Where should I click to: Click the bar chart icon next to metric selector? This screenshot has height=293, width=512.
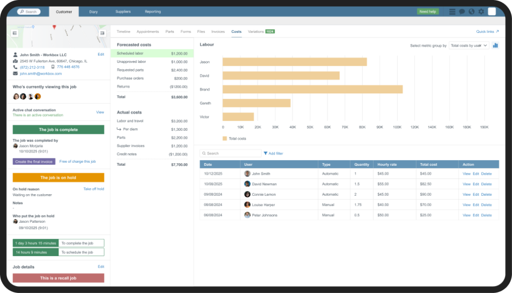[495, 45]
